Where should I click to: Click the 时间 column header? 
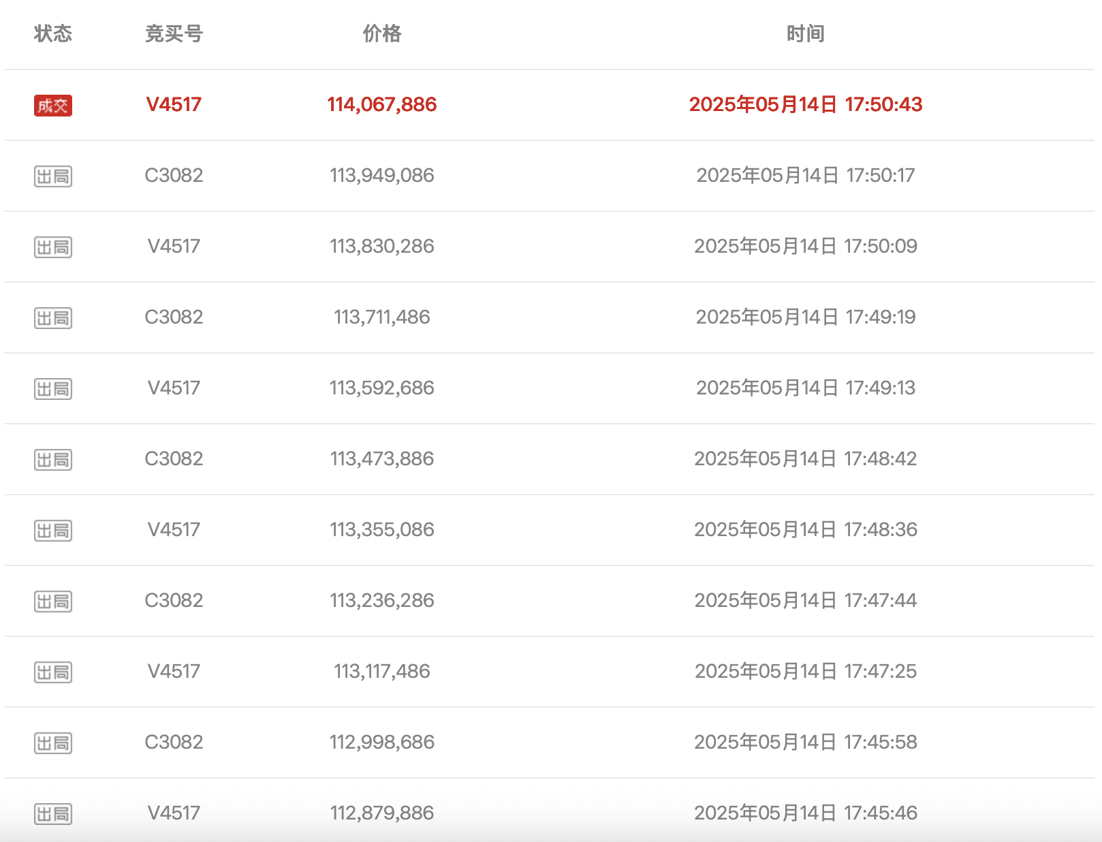pos(805,33)
